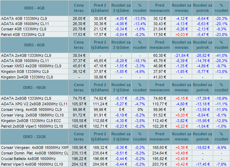Click percent difference -13,5% cell

[x=140, y=18]
